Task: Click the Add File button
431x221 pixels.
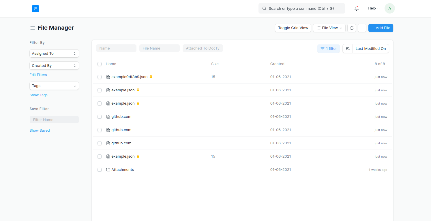Action: (x=381, y=28)
